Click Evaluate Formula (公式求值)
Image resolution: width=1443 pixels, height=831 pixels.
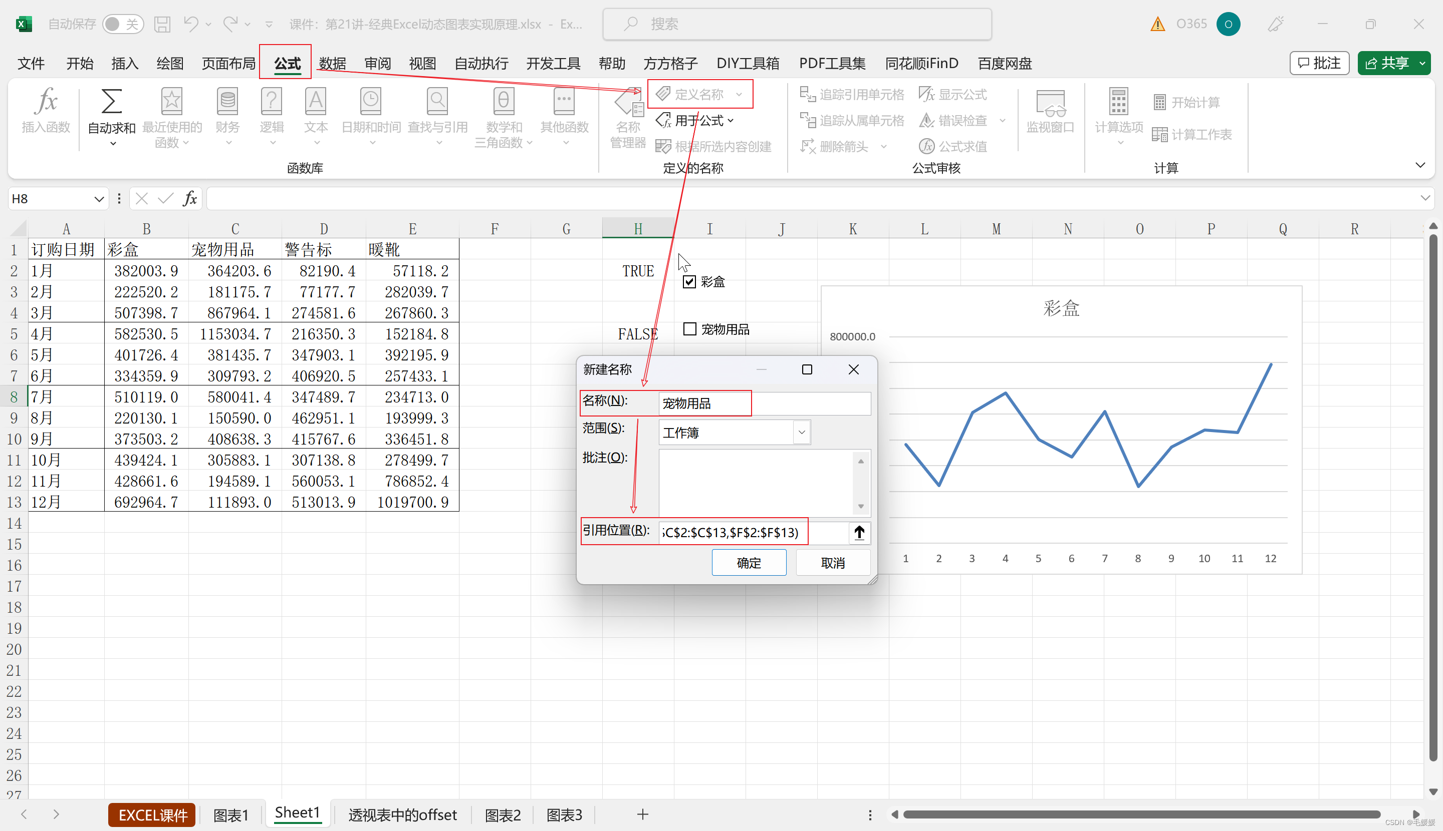[x=953, y=147]
